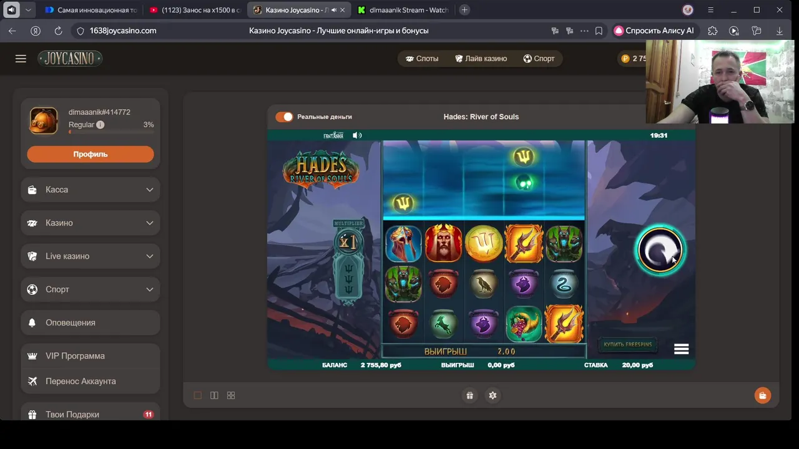This screenshot has width=799, height=449.
Task: Click the streamer webcam overlay
Action: click(720, 81)
